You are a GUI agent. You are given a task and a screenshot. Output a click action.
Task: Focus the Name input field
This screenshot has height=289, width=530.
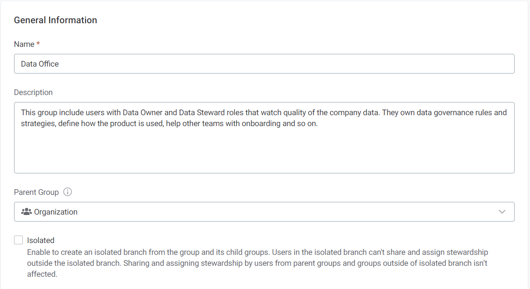(263, 64)
